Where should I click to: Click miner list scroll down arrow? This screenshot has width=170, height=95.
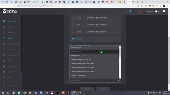coord(120,78)
